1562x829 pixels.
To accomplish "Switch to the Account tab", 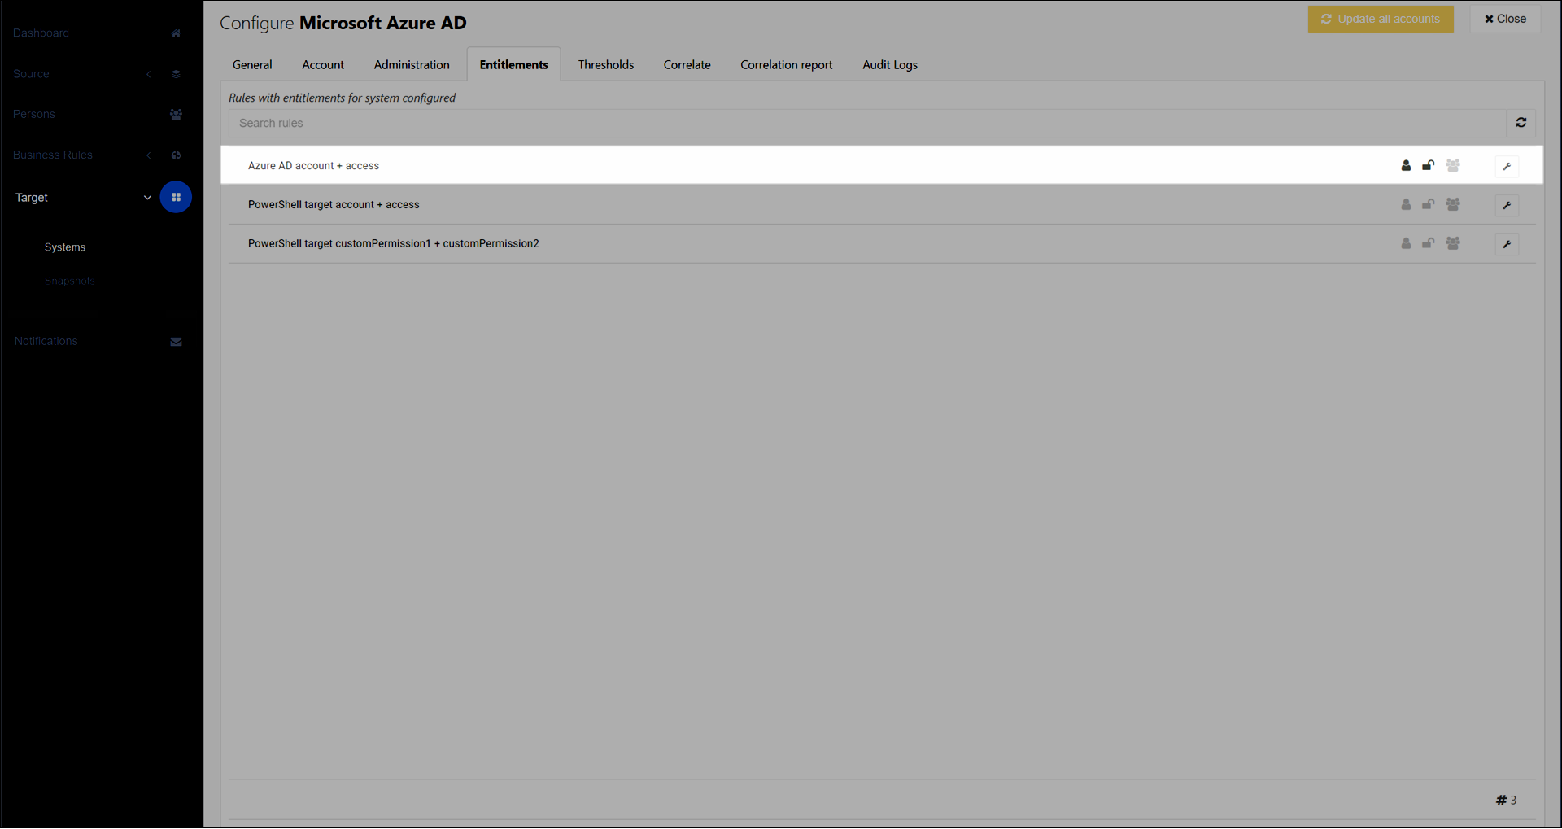I will (323, 65).
